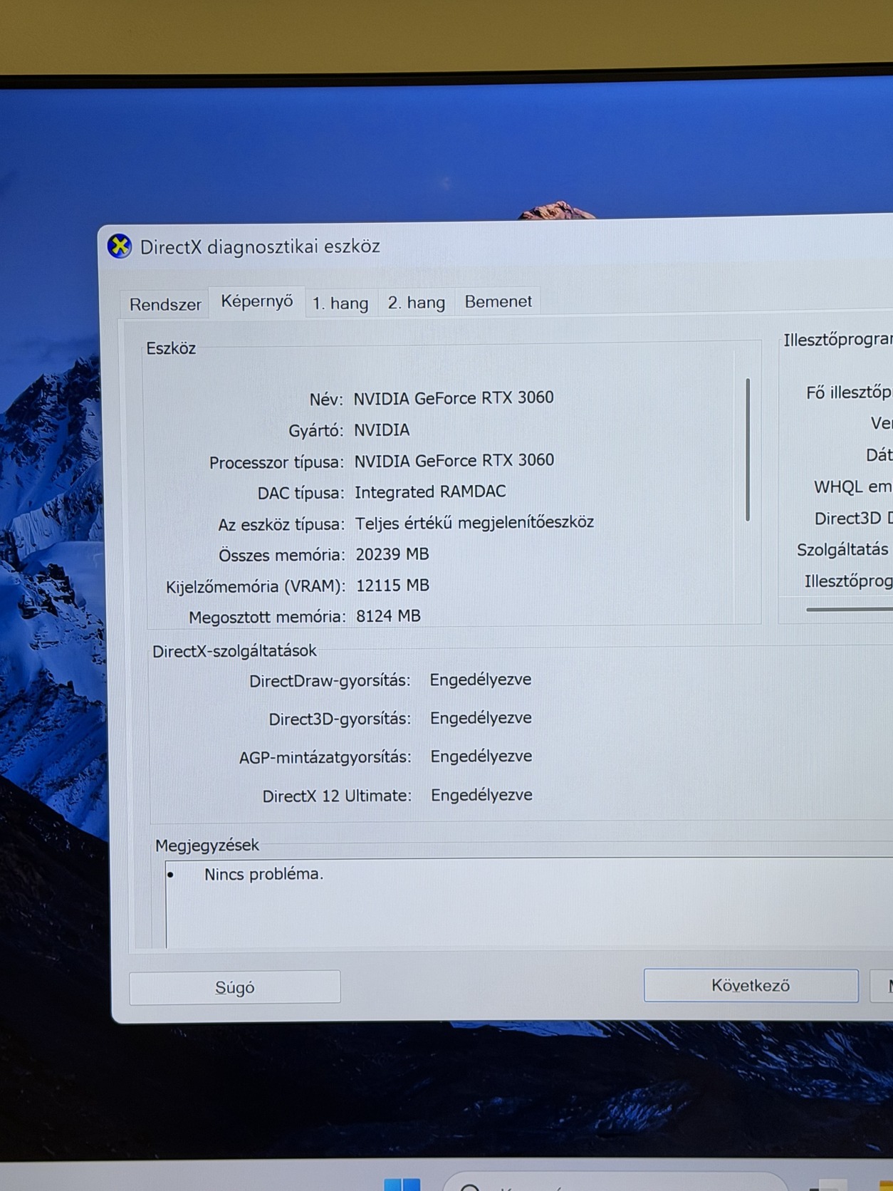
Task: Switch to the Rendszer tab
Action: tap(165, 304)
